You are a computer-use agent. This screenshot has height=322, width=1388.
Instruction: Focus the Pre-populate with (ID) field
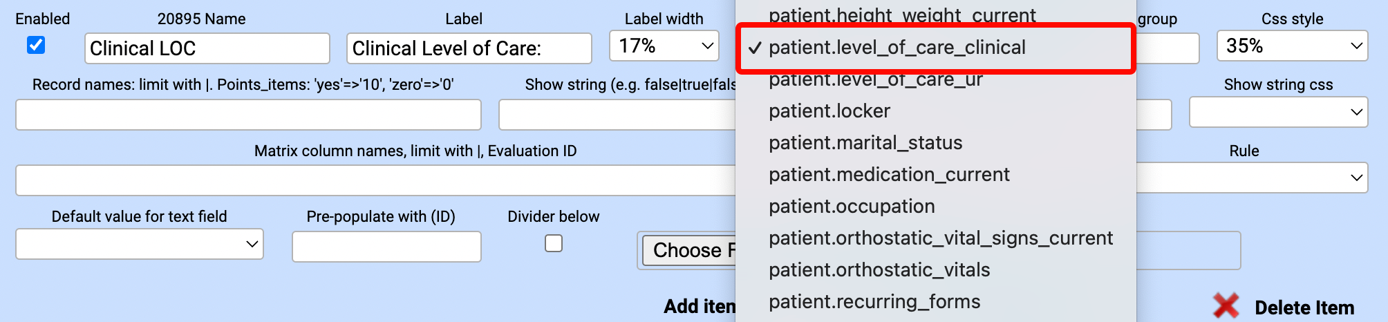point(386,247)
